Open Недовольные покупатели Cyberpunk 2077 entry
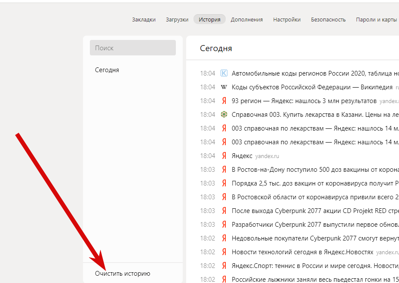The width and height of the screenshot is (399, 283). pos(315,238)
